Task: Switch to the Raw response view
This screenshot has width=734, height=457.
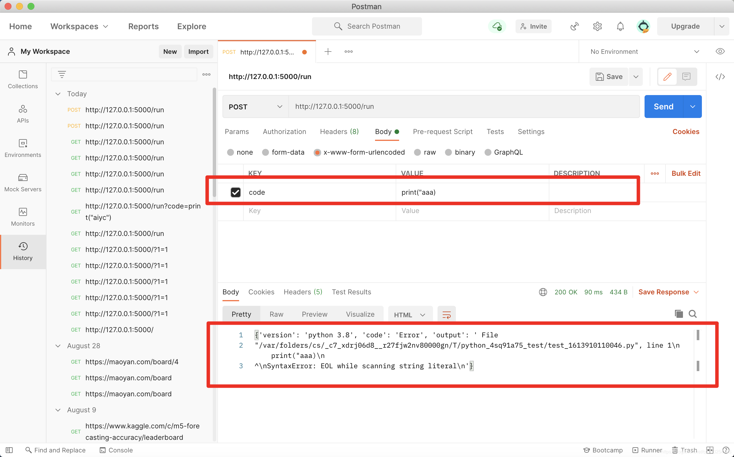Action: [x=276, y=314]
